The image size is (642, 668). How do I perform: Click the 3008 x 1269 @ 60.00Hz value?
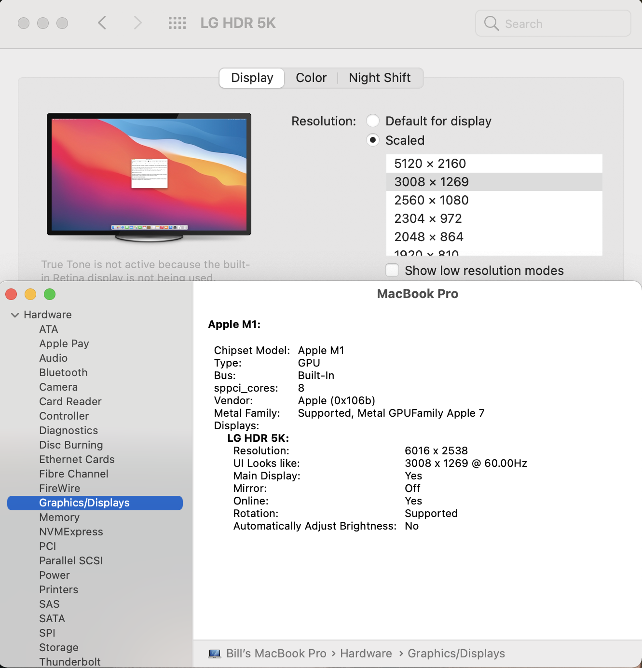[466, 463]
